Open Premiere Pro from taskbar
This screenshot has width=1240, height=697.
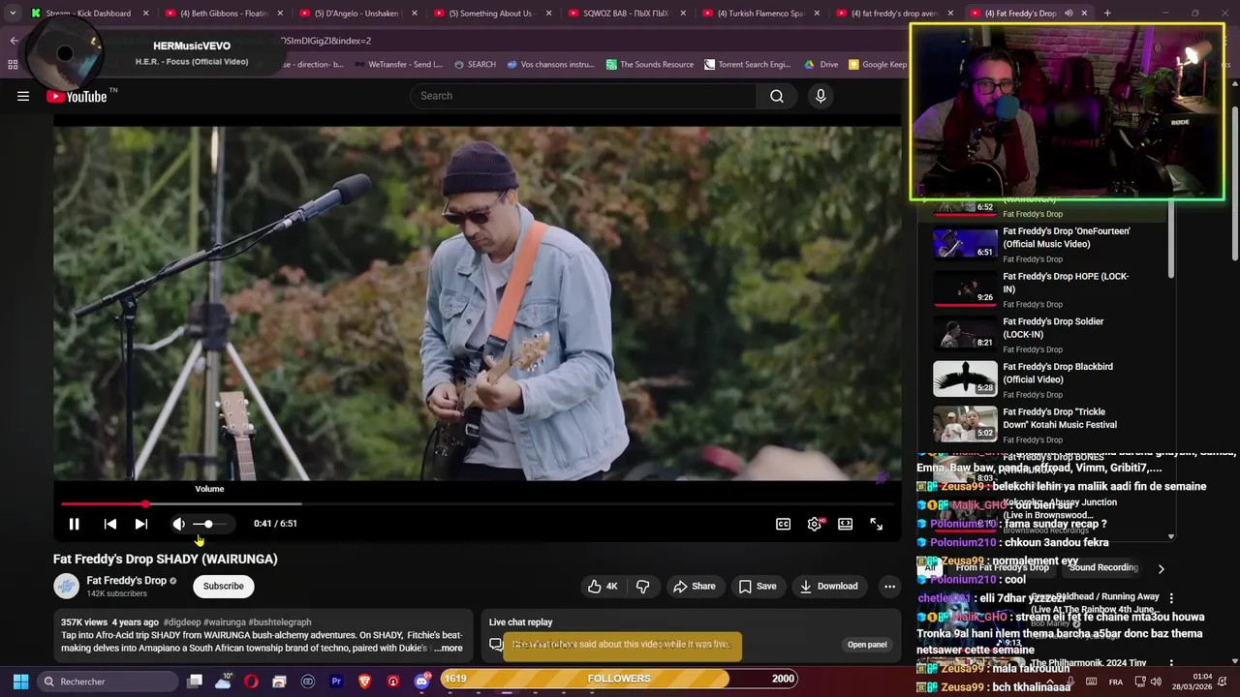(x=336, y=682)
